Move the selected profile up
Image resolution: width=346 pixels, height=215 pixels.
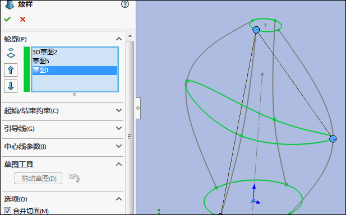(11, 70)
